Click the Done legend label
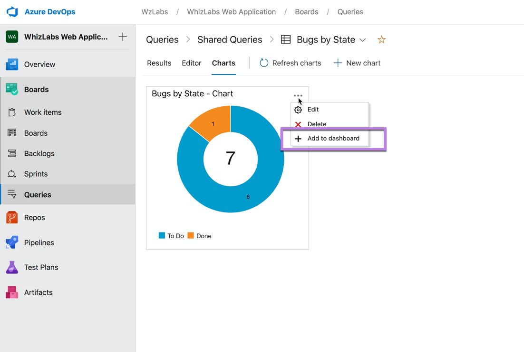 point(204,236)
